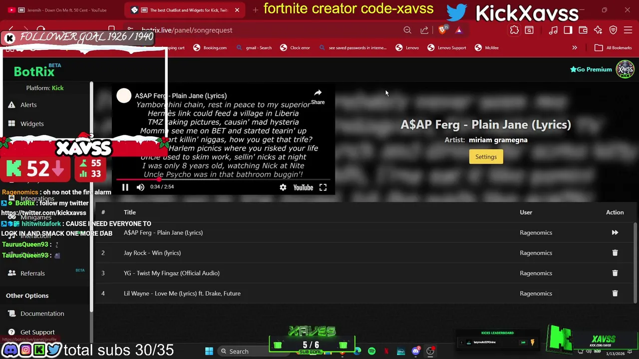The height and width of the screenshot is (359, 639).
Task: Open the Clock error bookmark
Action: tap(295, 48)
